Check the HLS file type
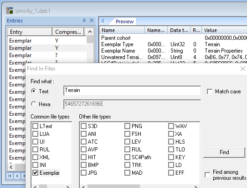 (x=171, y=141)
